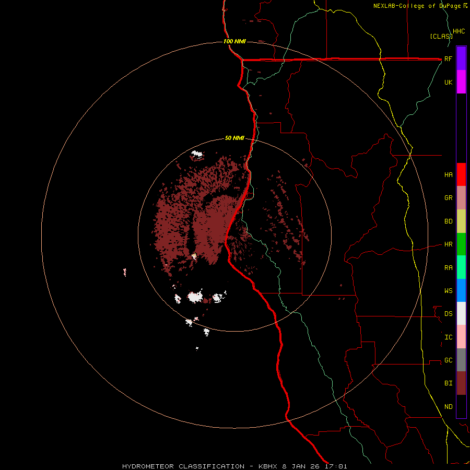Click the 'HYDROMETEOR CLASSIFICATION' title text
The height and width of the screenshot is (470, 470).
pyautogui.click(x=183, y=466)
